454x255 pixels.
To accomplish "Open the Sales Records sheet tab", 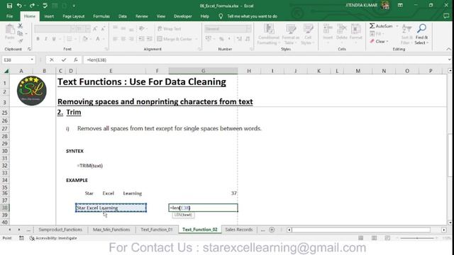I will 239,229.
